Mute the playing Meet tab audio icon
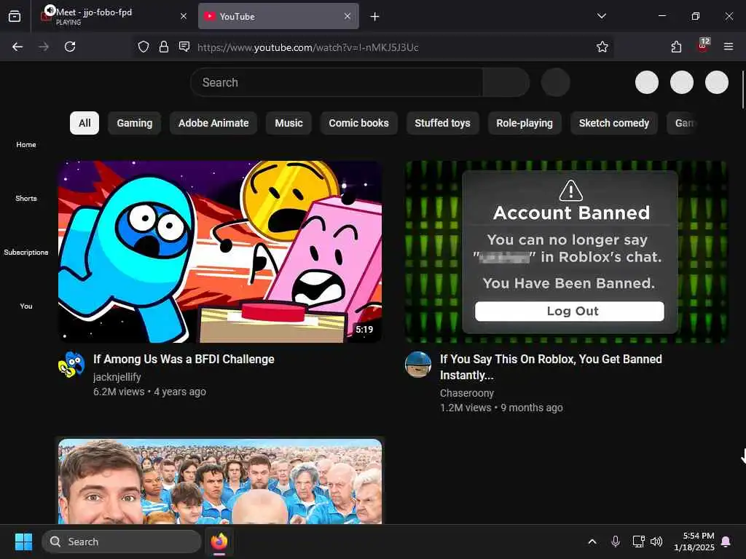The height and width of the screenshot is (559, 746). [x=50, y=10]
